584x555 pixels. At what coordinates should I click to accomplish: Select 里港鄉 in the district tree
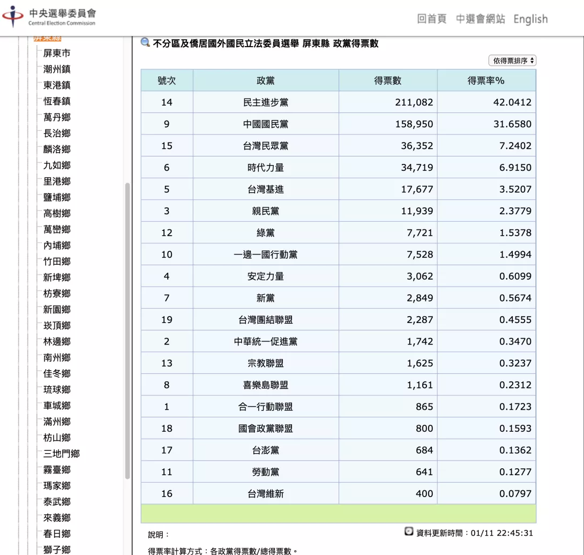click(x=57, y=182)
